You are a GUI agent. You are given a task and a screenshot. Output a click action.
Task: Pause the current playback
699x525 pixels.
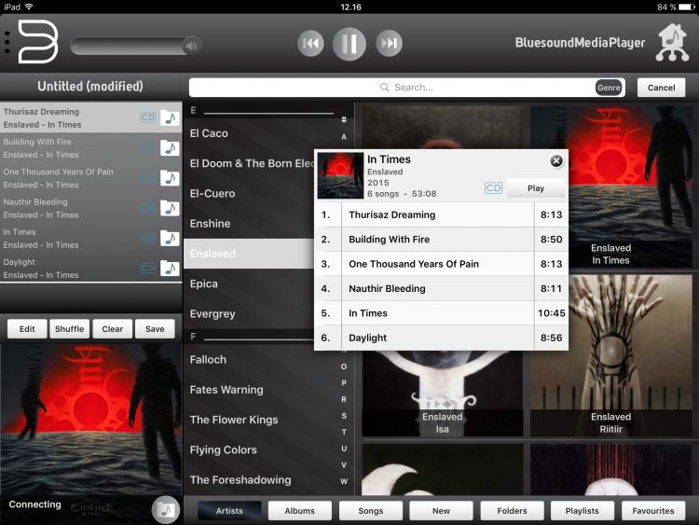(x=349, y=43)
